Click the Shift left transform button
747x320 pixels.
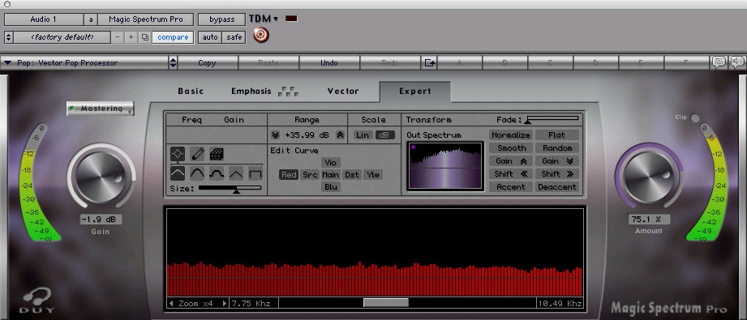[x=511, y=174]
